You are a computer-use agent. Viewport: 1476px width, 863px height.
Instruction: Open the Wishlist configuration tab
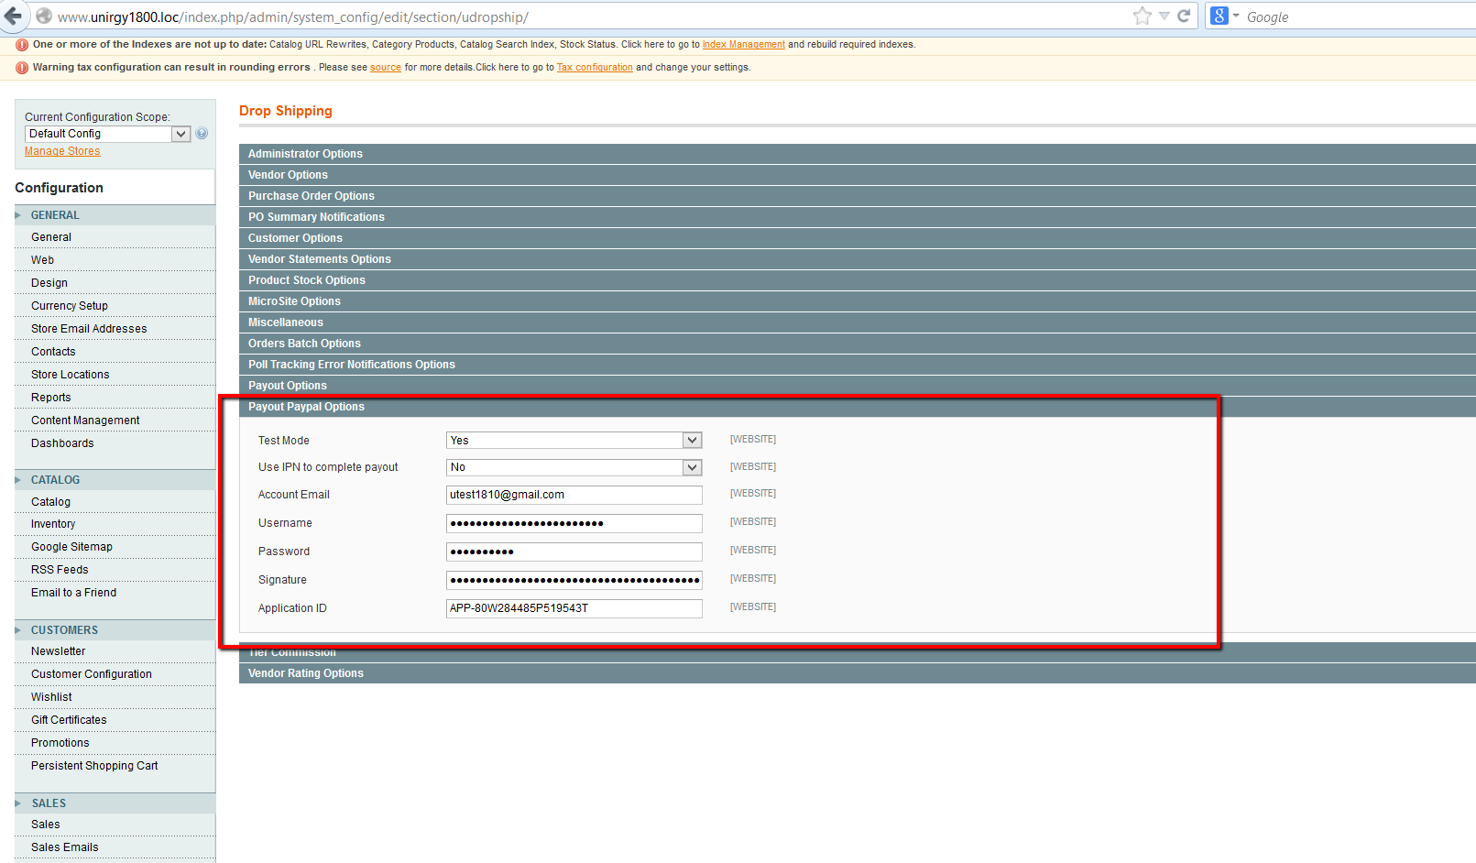point(115,697)
